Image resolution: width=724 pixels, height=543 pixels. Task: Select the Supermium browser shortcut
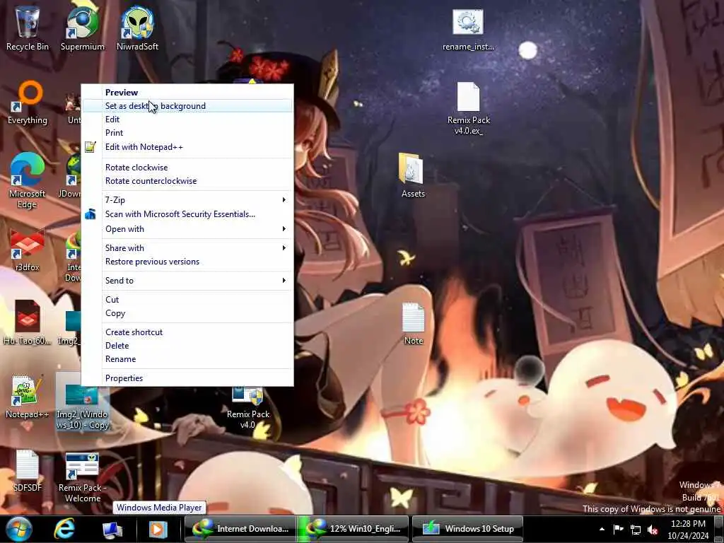pos(83,28)
